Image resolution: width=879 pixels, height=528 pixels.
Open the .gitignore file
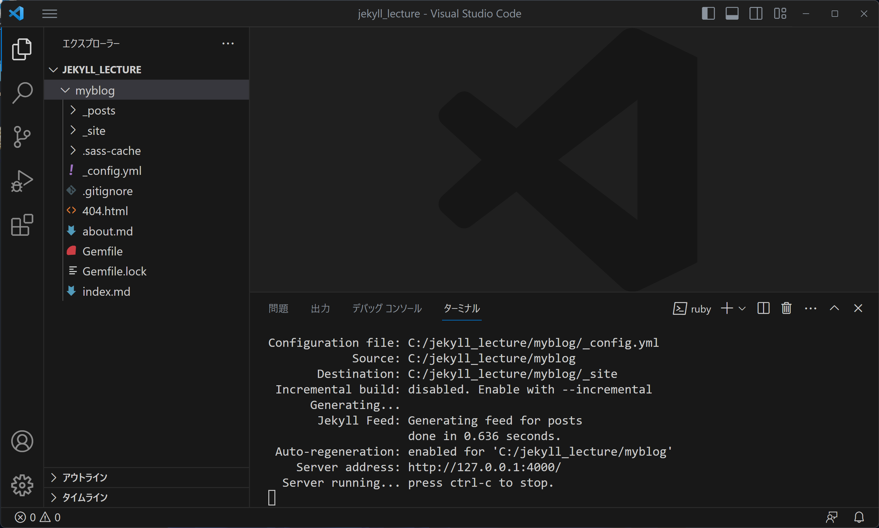pos(146,191)
